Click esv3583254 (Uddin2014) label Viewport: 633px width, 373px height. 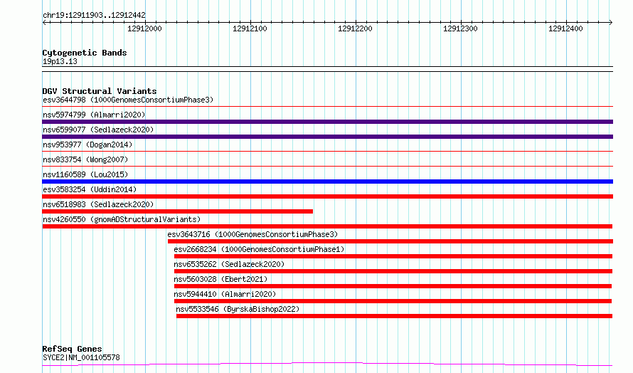point(90,189)
